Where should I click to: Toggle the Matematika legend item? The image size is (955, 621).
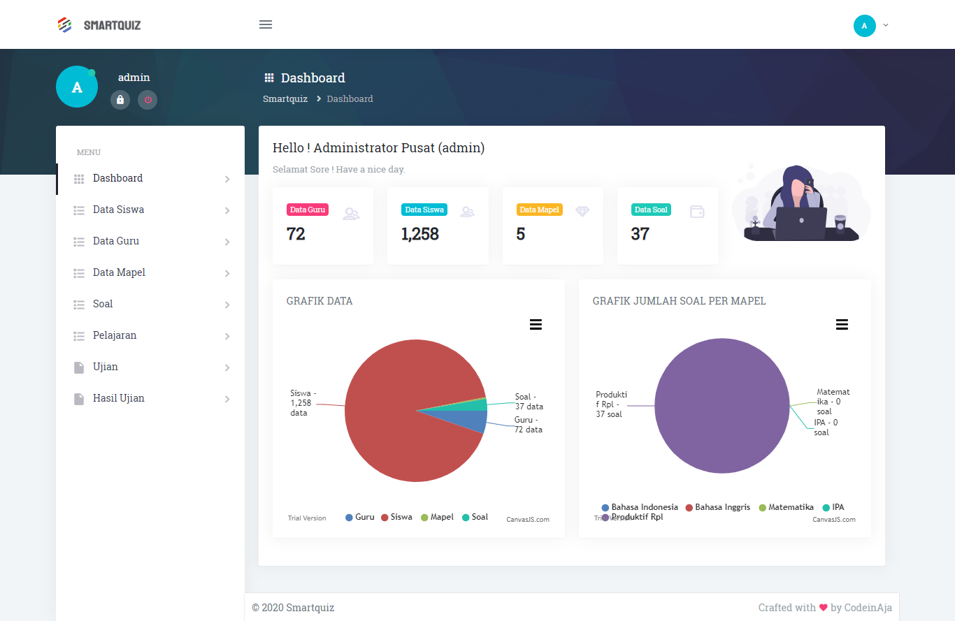786,507
